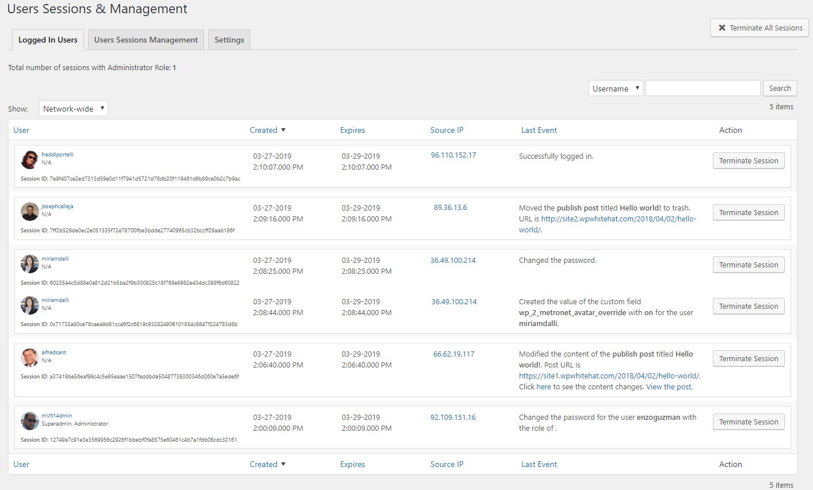Expand the Network-wide Show dropdown
This screenshot has width=813, height=490.
(x=74, y=109)
